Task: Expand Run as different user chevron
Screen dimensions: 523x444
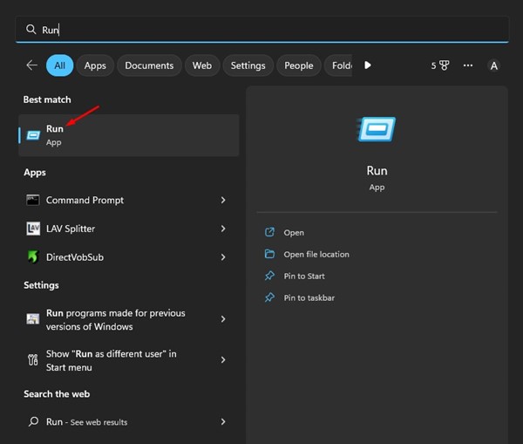Action: pos(223,360)
